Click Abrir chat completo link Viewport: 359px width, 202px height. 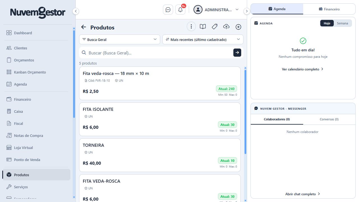(x=303, y=194)
